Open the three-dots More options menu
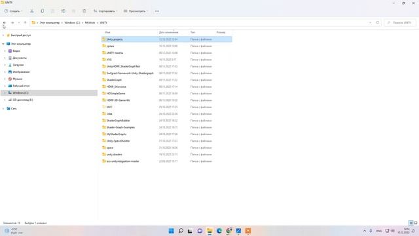419x236 pixels. pos(157,11)
